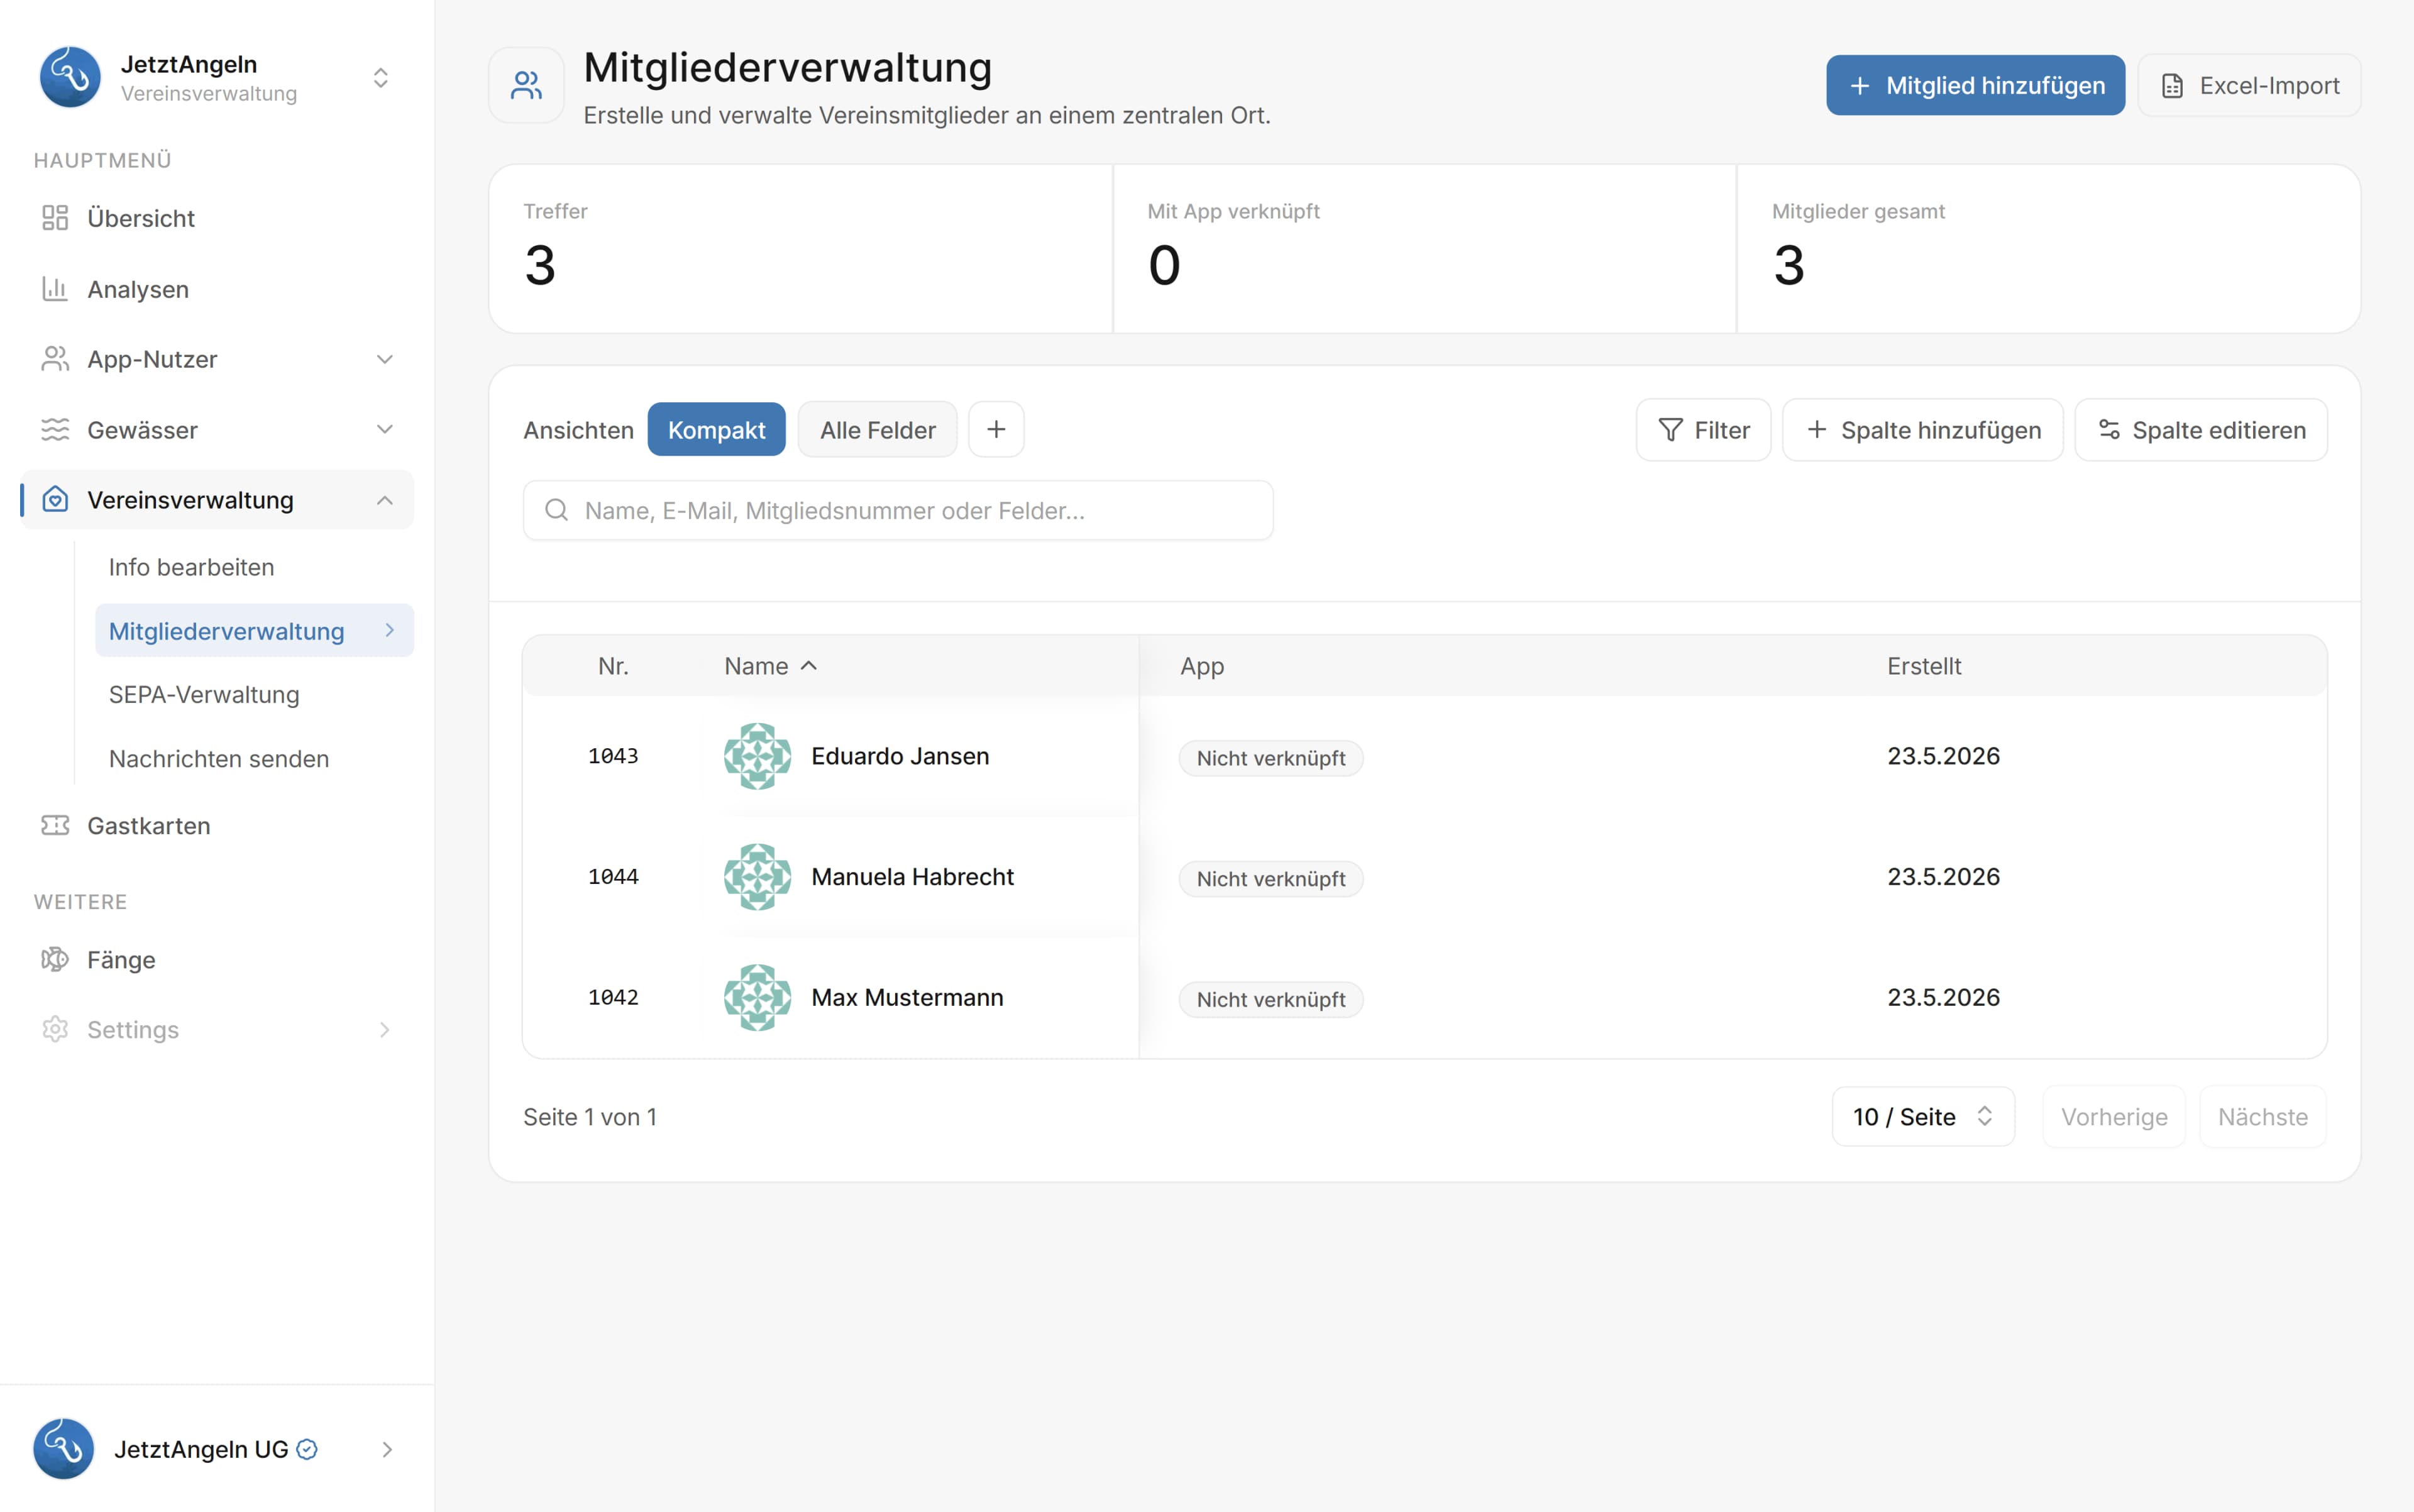Open member Manuela Habrecht

(x=913, y=877)
